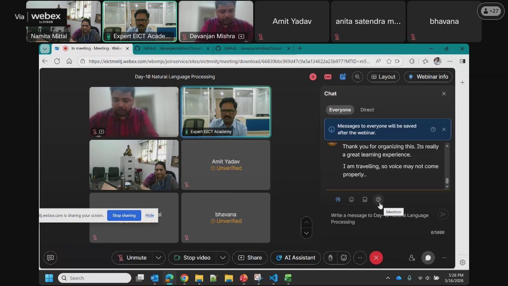This screenshot has height=286, width=508.
Task: Open the zoom magnifier control
Action: click(x=358, y=77)
